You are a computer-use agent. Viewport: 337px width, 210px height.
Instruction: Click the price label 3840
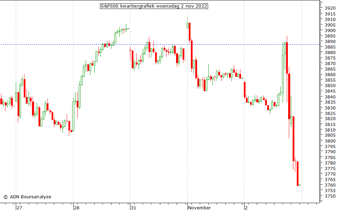pos(330,97)
